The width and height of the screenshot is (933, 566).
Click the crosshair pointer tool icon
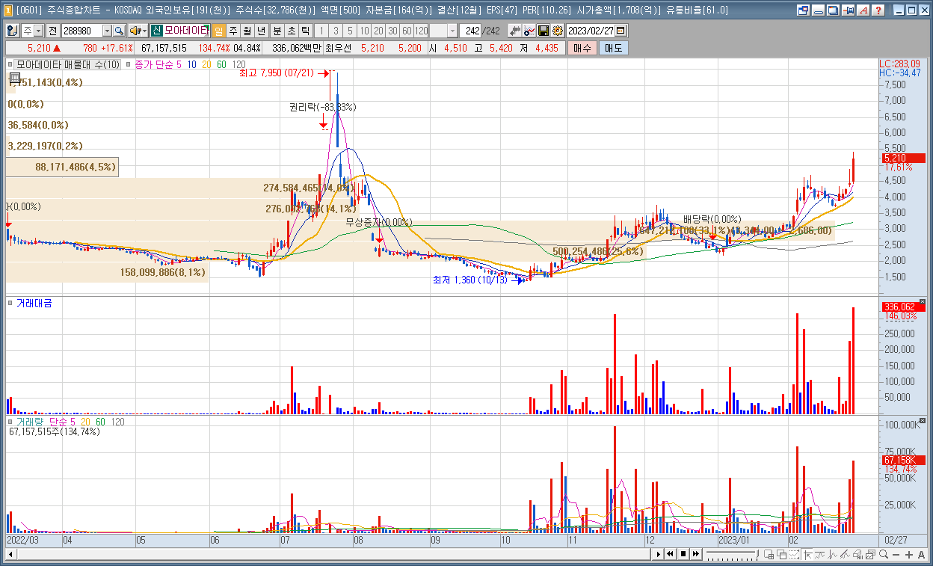[x=807, y=554]
